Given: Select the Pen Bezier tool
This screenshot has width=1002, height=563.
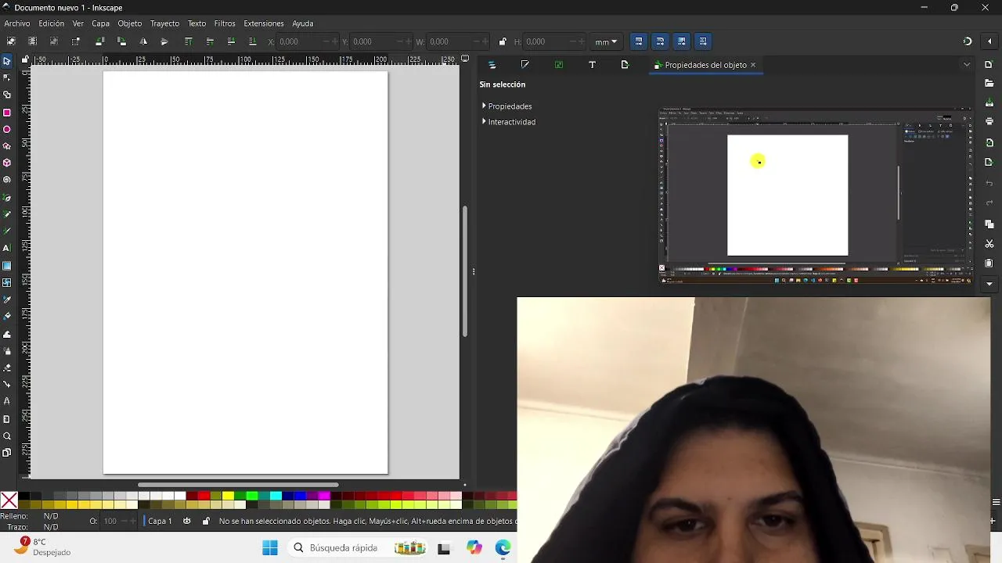Looking at the screenshot, I should pyautogui.click(x=7, y=198).
